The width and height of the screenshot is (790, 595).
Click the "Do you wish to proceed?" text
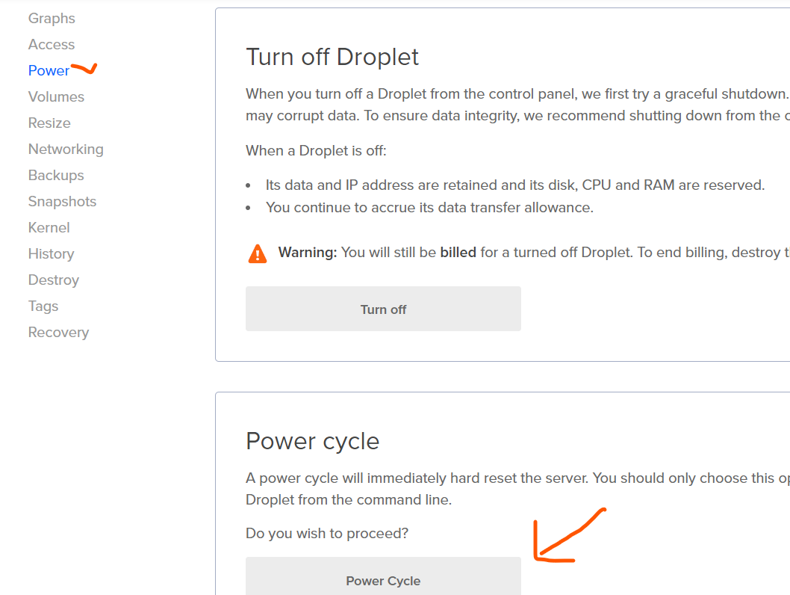(x=327, y=534)
